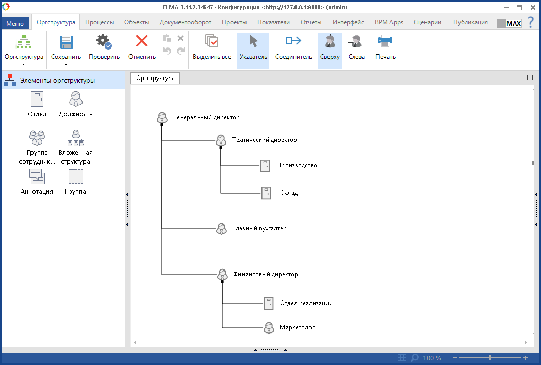The image size is (541, 365).
Task: Select the Вложенная структура element
Action: [76, 138]
